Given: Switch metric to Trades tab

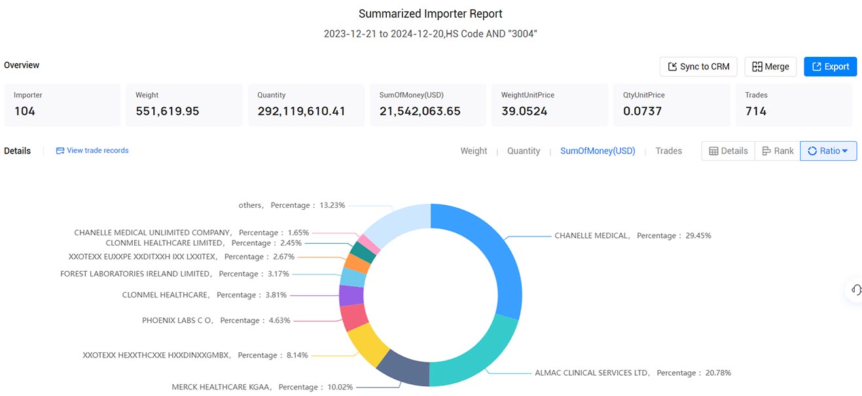Looking at the screenshot, I should point(669,151).
